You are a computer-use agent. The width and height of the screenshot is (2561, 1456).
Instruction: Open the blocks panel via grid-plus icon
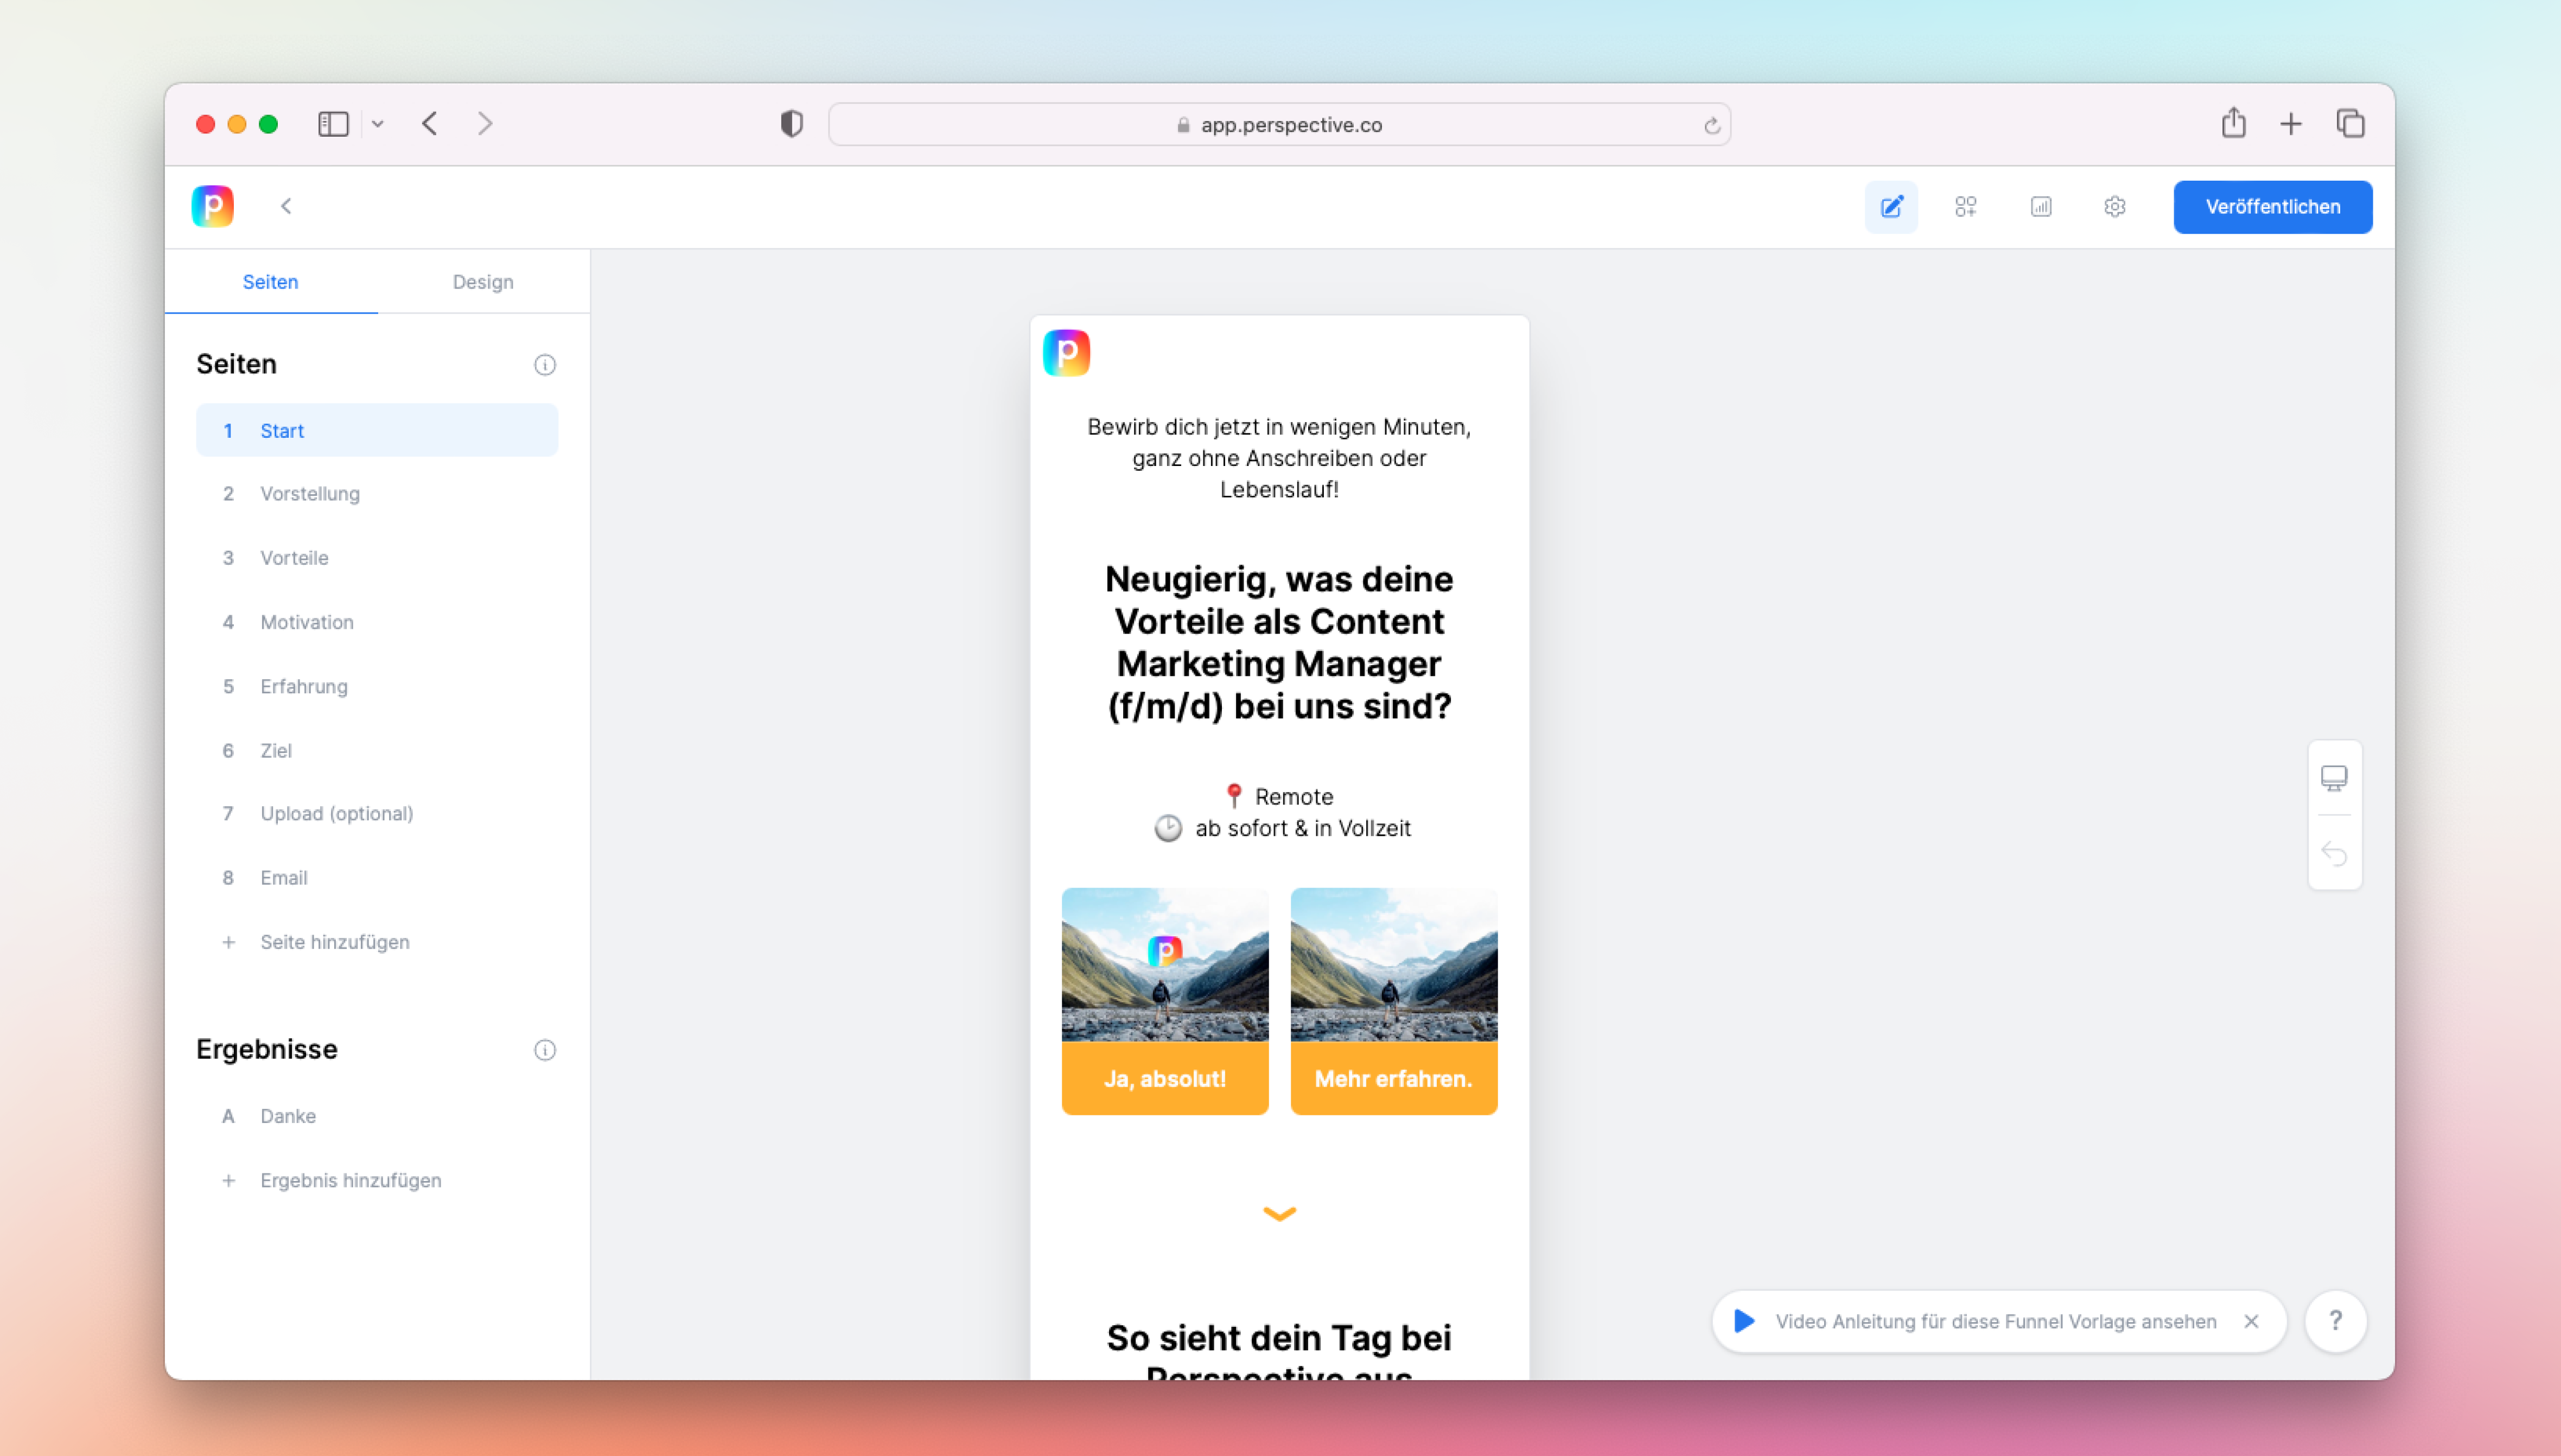point(1966,207)
